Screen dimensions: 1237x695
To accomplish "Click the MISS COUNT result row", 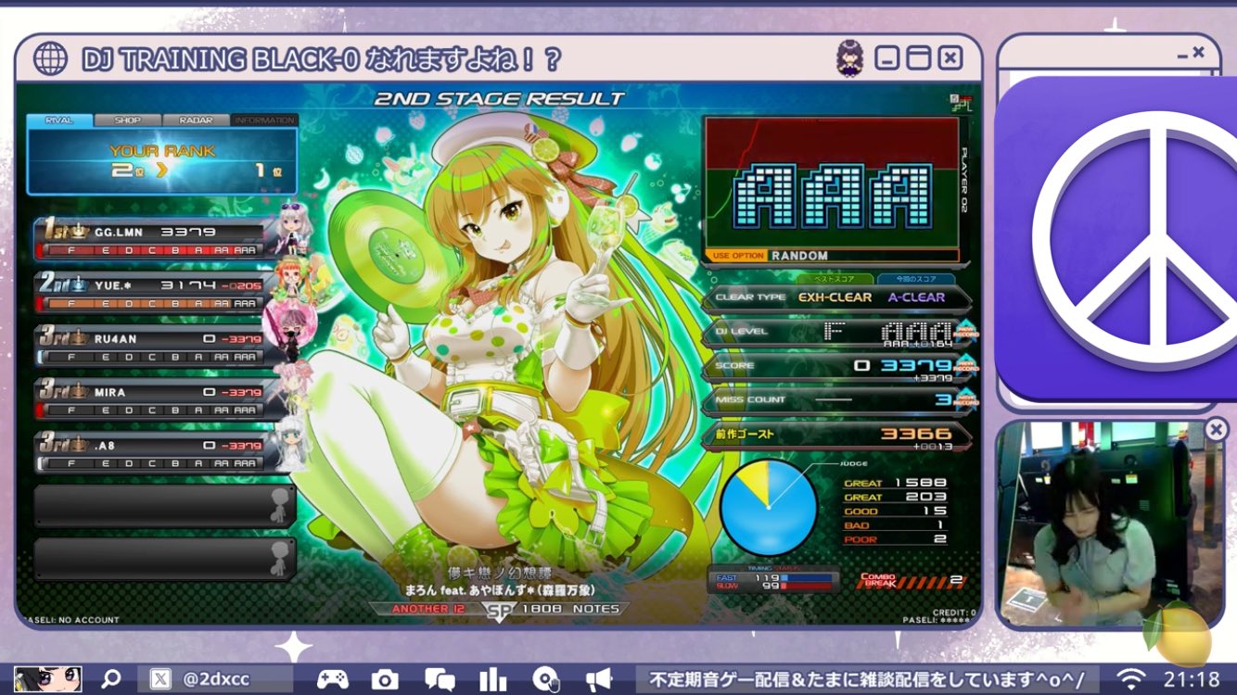I will [837, 400].
